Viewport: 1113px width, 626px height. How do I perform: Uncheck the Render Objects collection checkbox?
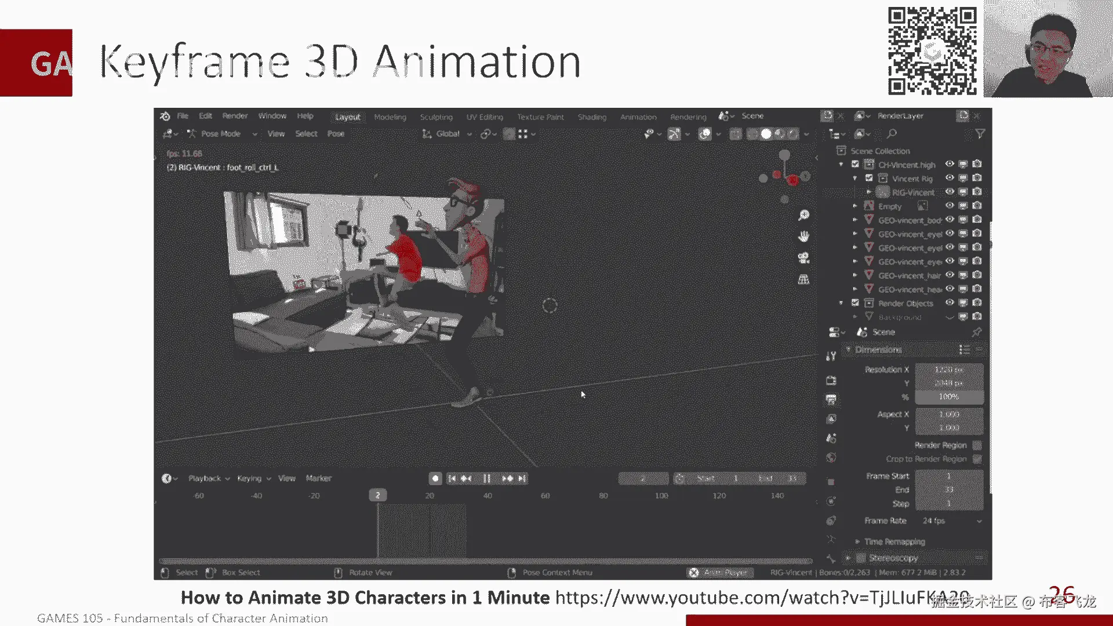pos(855,303)
